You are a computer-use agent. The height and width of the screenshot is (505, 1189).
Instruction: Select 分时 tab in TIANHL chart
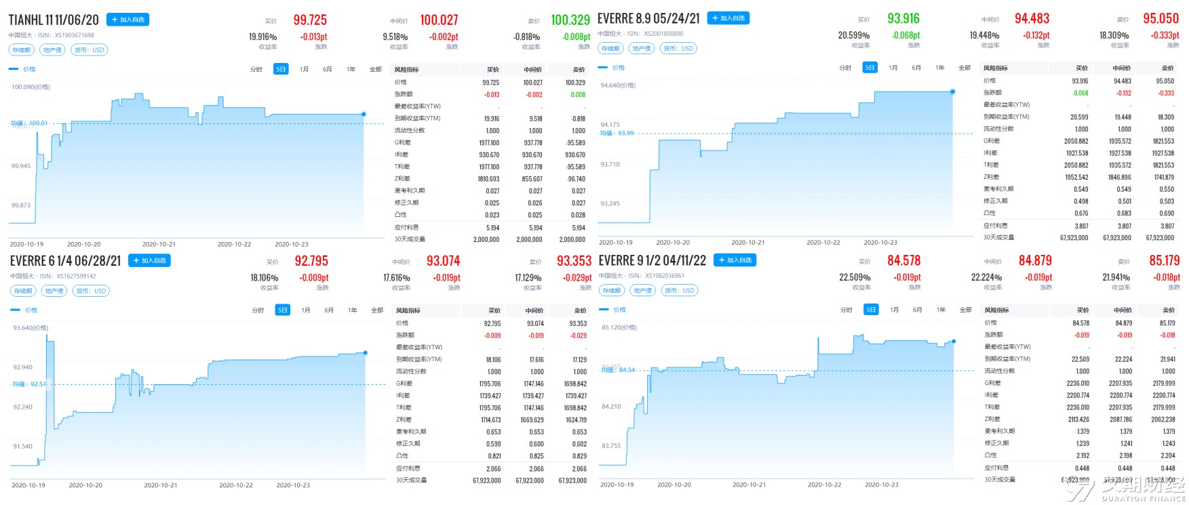tap(256, 69)
